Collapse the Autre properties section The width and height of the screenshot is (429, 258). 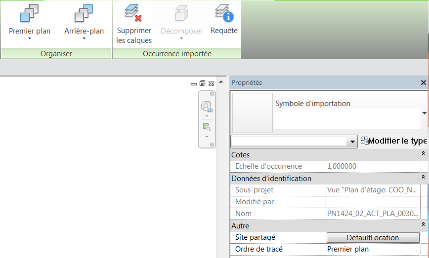(423, 225)
